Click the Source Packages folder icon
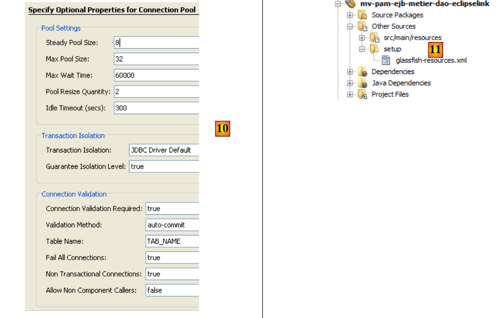Viewport: 496px width, 318px height. 362,15
